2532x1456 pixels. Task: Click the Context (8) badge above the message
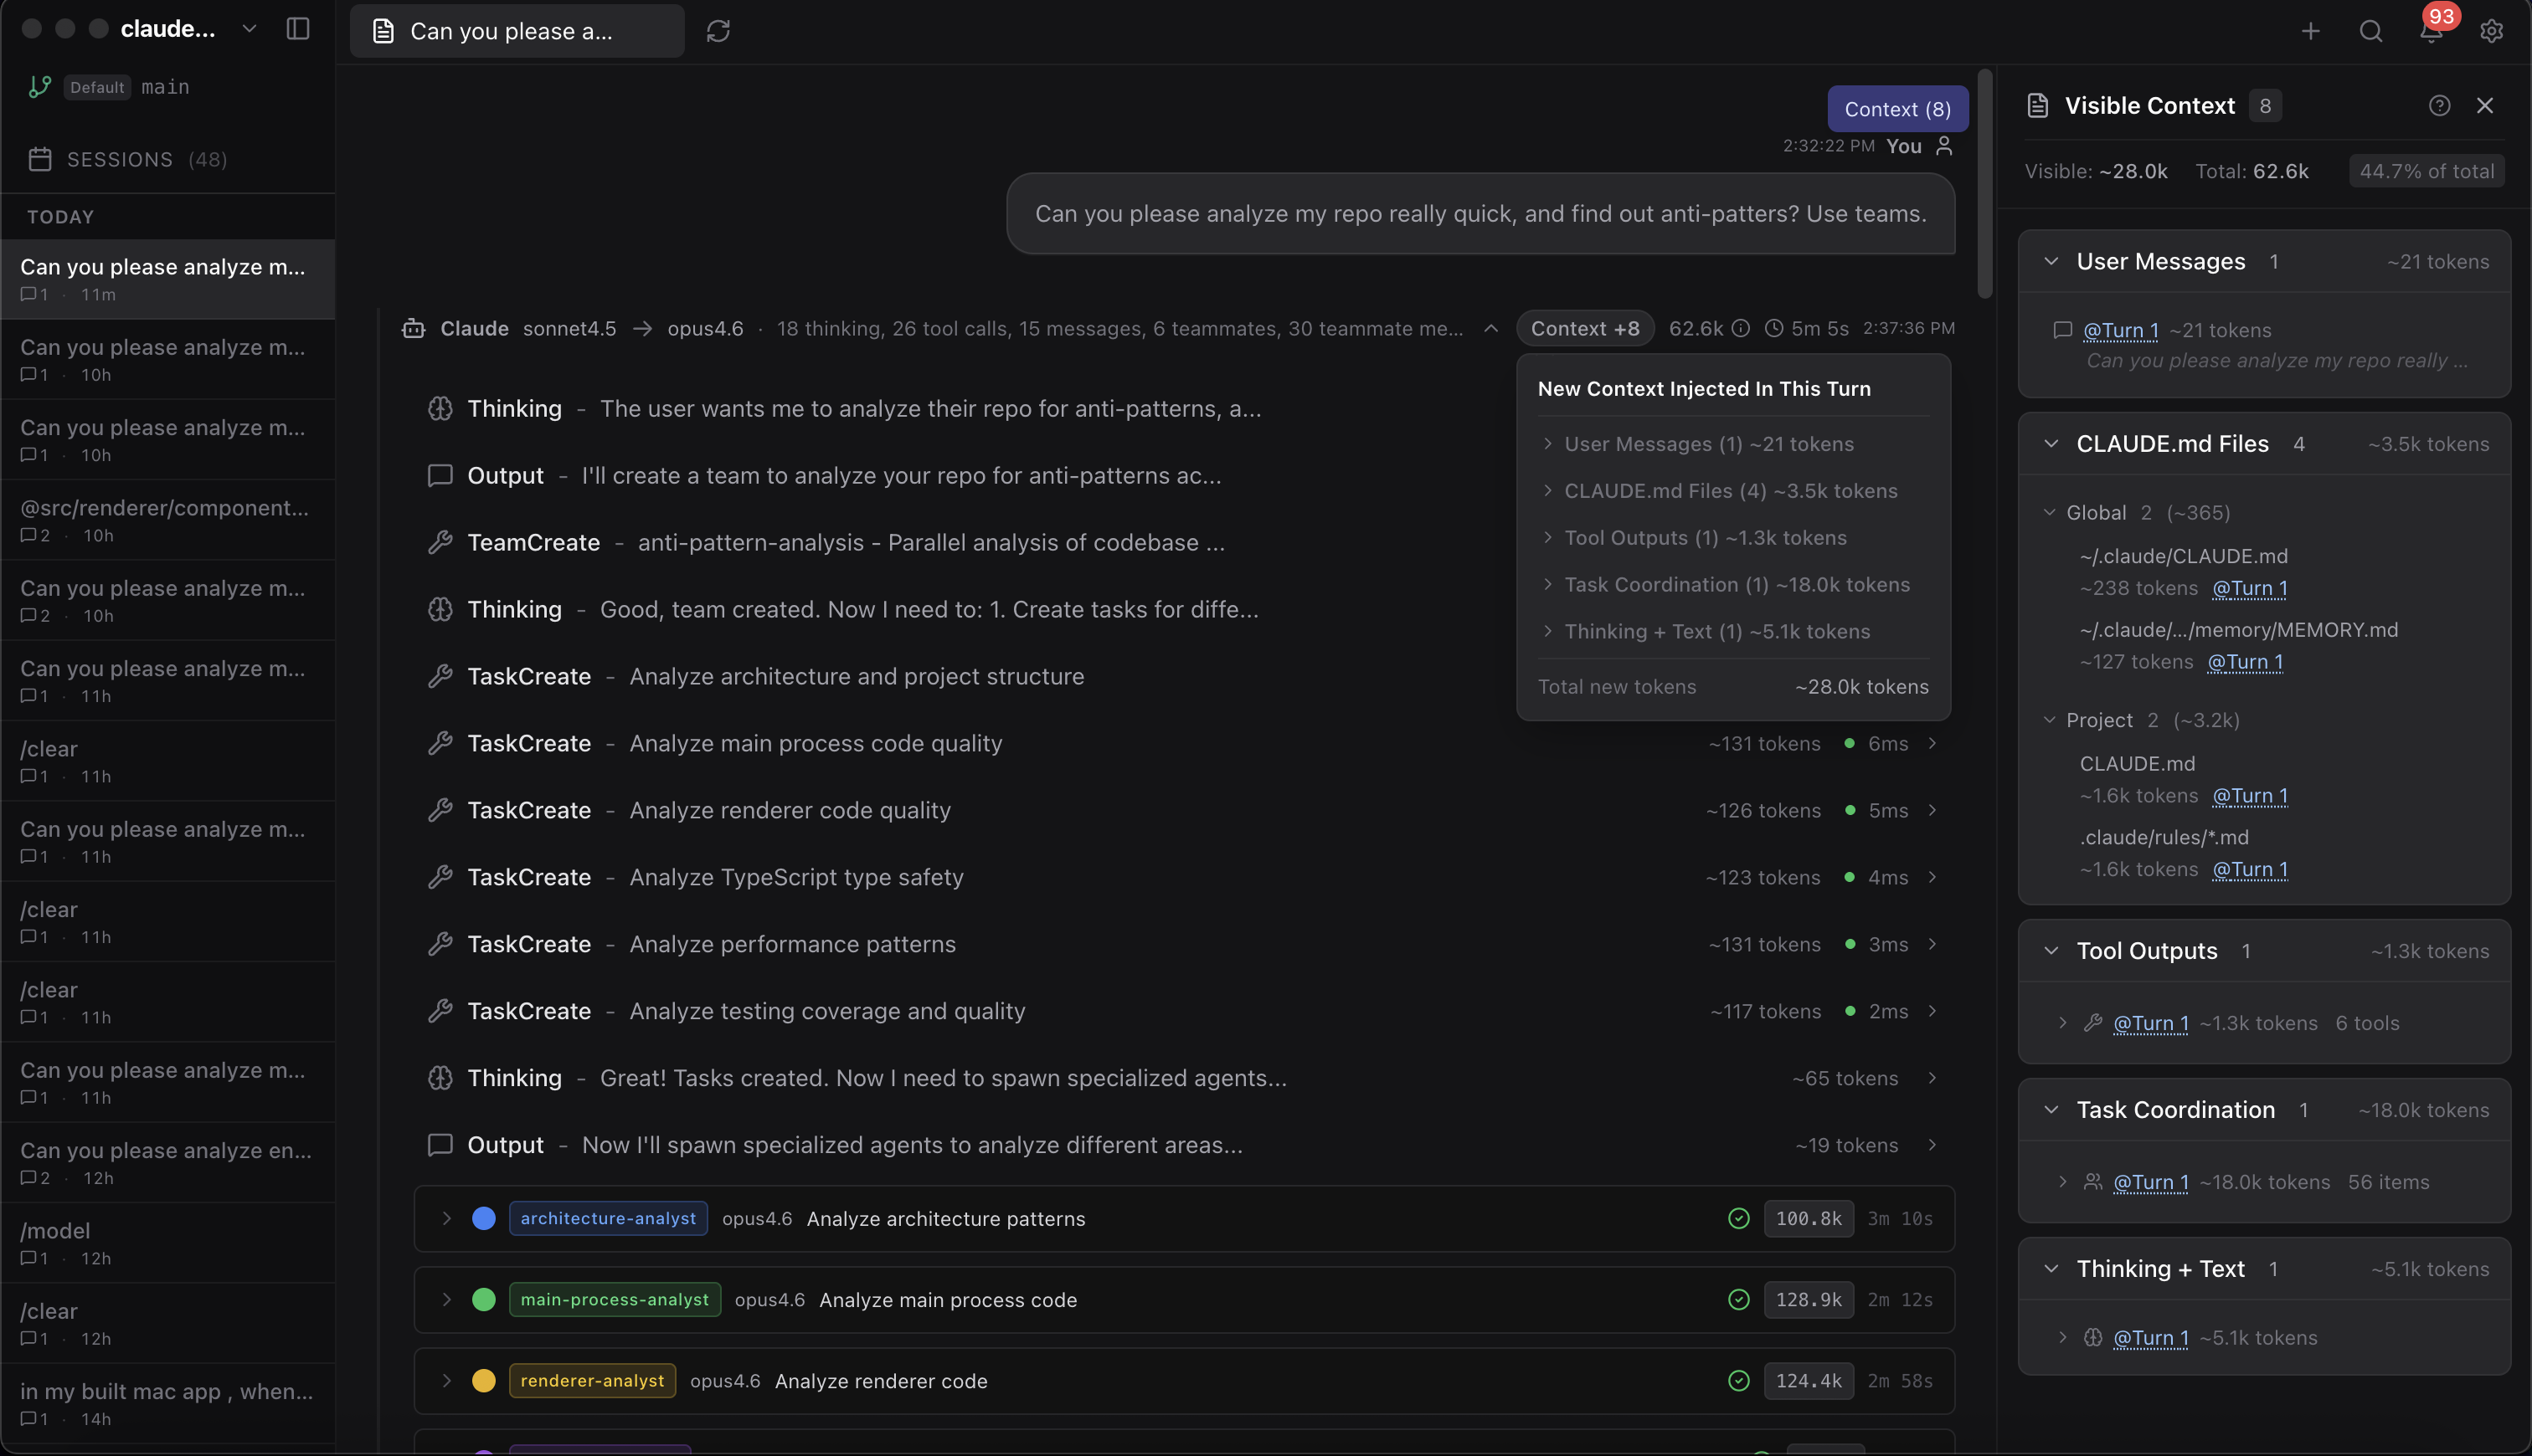coord(1896,108)
